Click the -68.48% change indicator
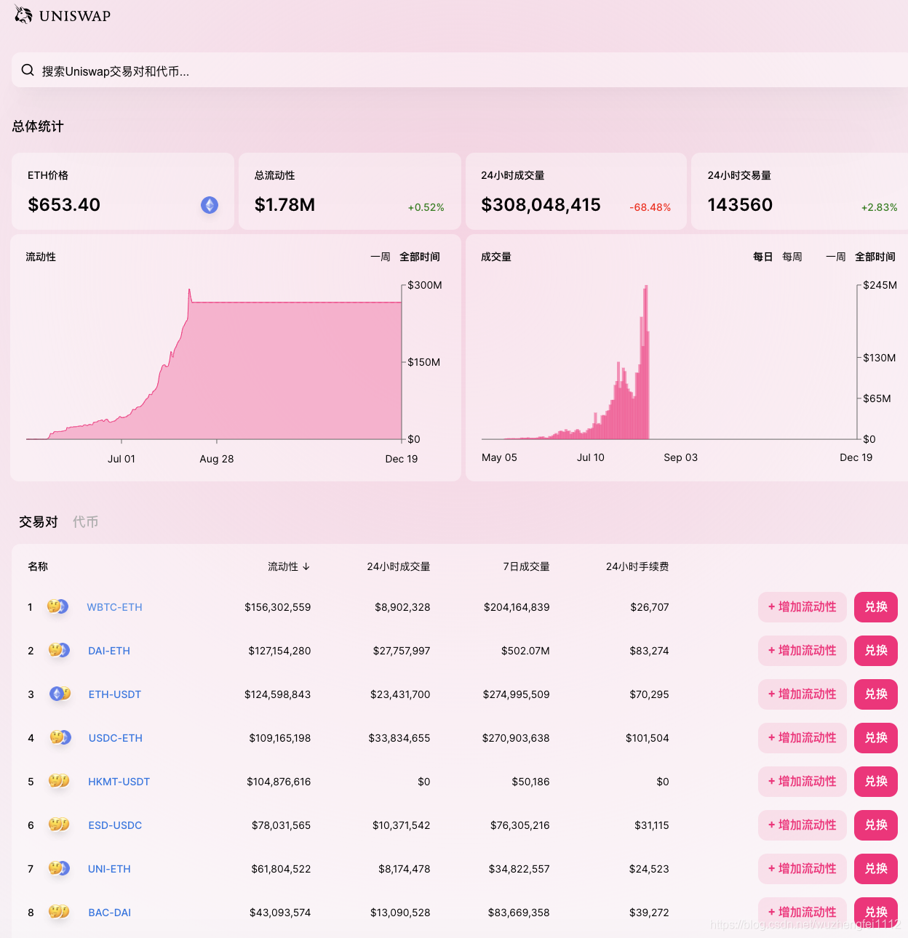 pos(650,207)
